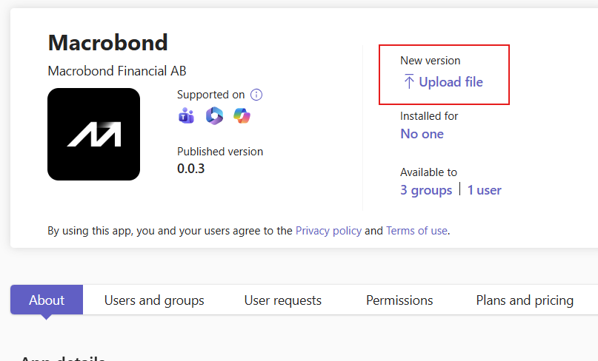Screen dimensions: 598x361
Task: Click the published version number 0.0.3
Action: [190, 169]
